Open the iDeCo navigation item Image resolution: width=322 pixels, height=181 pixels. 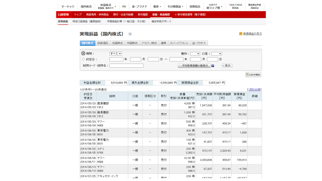(x=254, y=6)
